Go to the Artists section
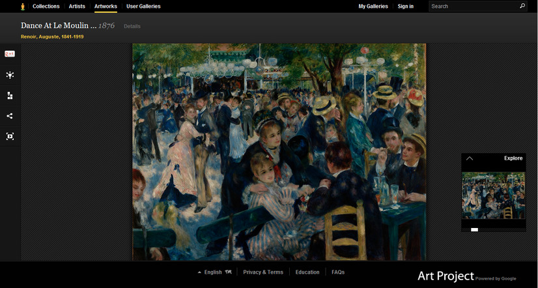The height and width of the screenshot is (288, 538). 77,6
